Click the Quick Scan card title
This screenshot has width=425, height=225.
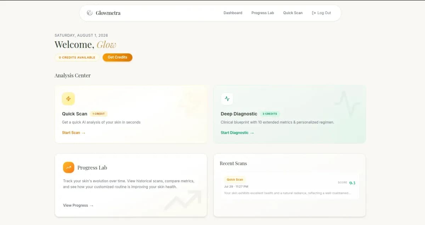[74, 114]
